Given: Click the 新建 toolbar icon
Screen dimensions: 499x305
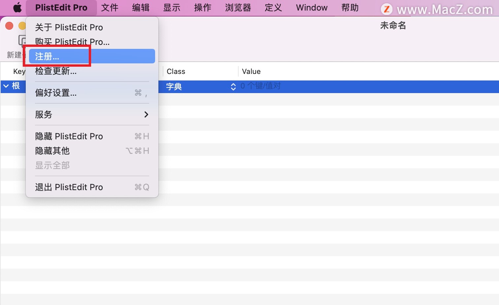Looking at the screenshot, I should click(22, 41).
